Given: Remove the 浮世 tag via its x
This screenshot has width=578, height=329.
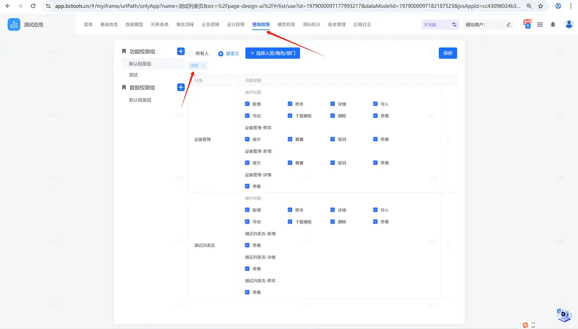Looking at the screenshot, I should coord(203,66).
